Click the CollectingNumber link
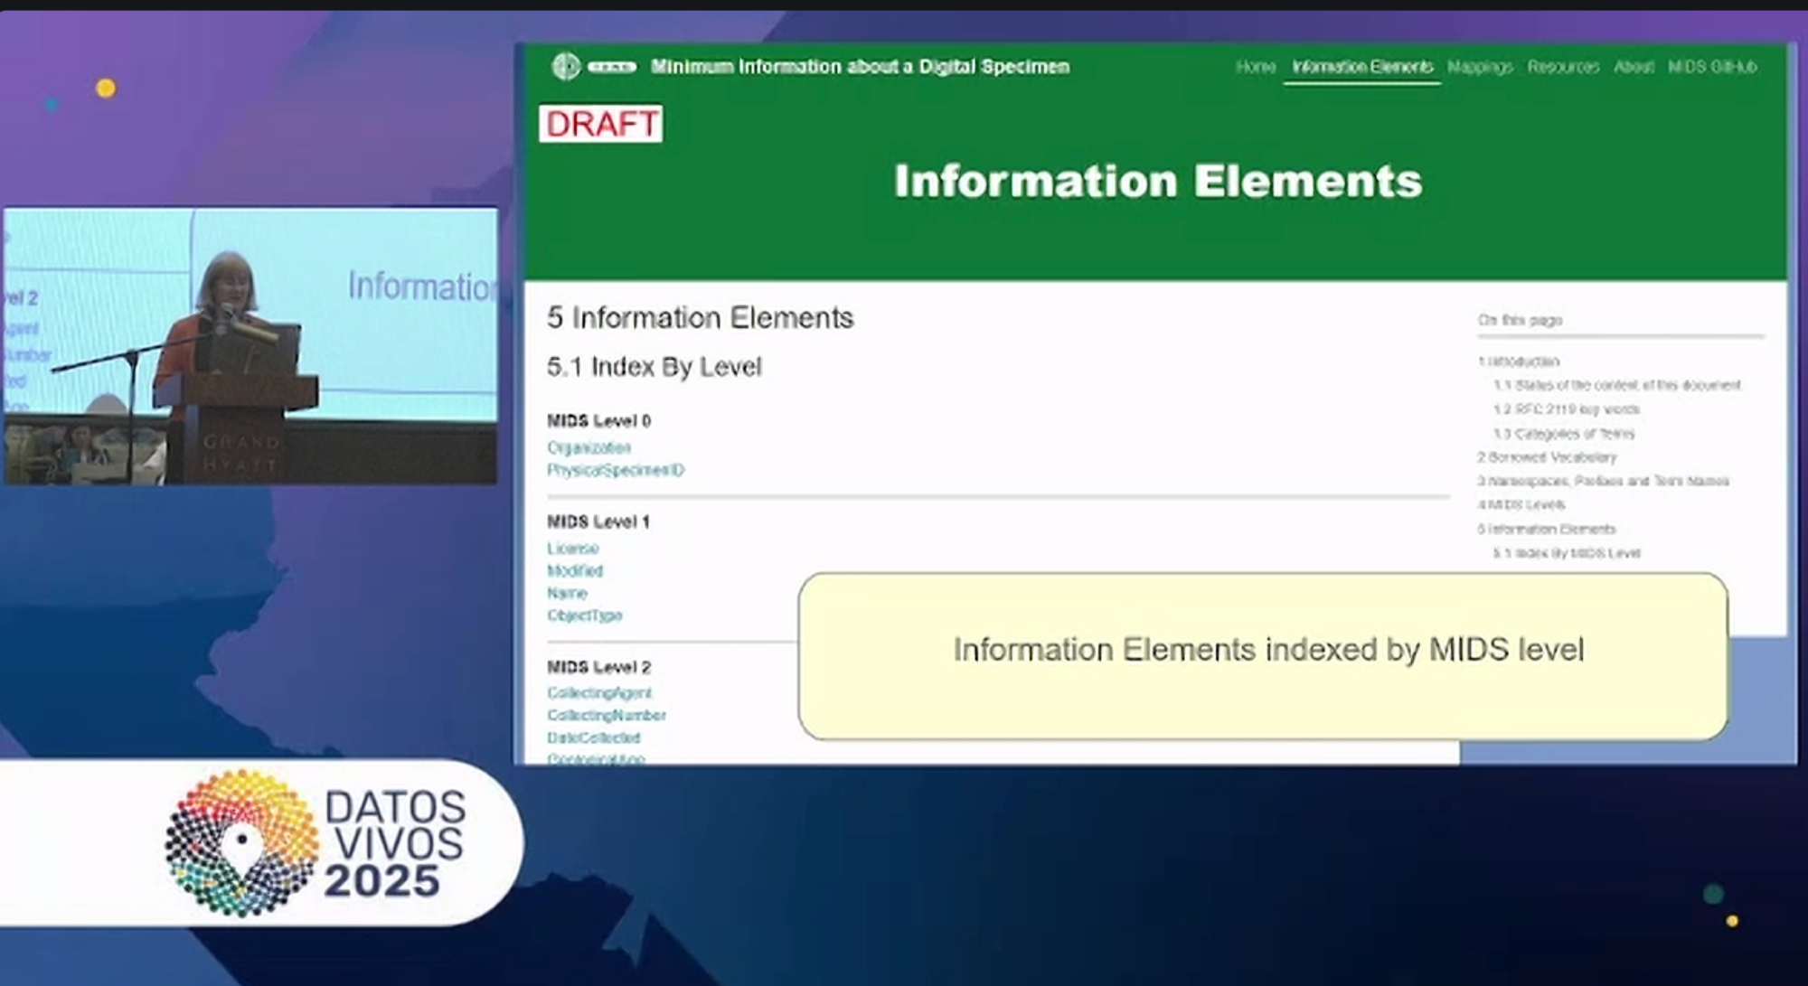The height and width of the screenshot is (986, 1808). click(606, 715)
